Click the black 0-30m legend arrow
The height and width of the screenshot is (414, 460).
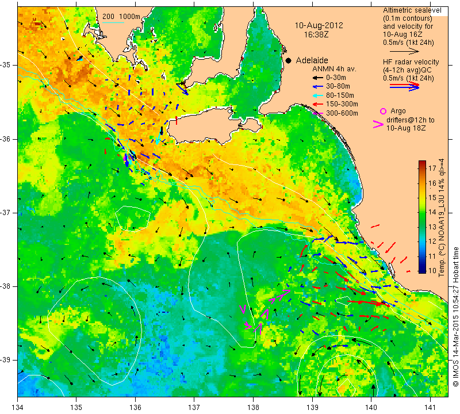coord(317,78)
